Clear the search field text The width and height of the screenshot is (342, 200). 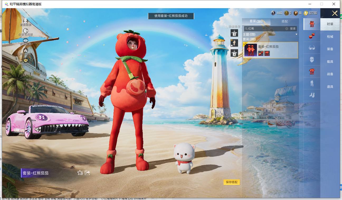pos(287,28)
